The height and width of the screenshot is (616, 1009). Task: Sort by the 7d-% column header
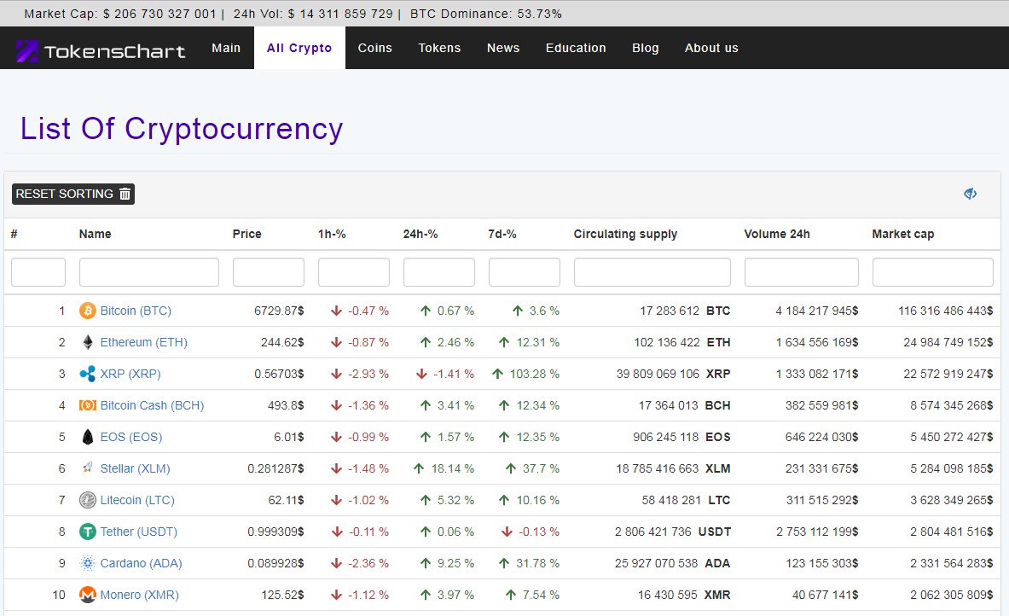(502, 235)
